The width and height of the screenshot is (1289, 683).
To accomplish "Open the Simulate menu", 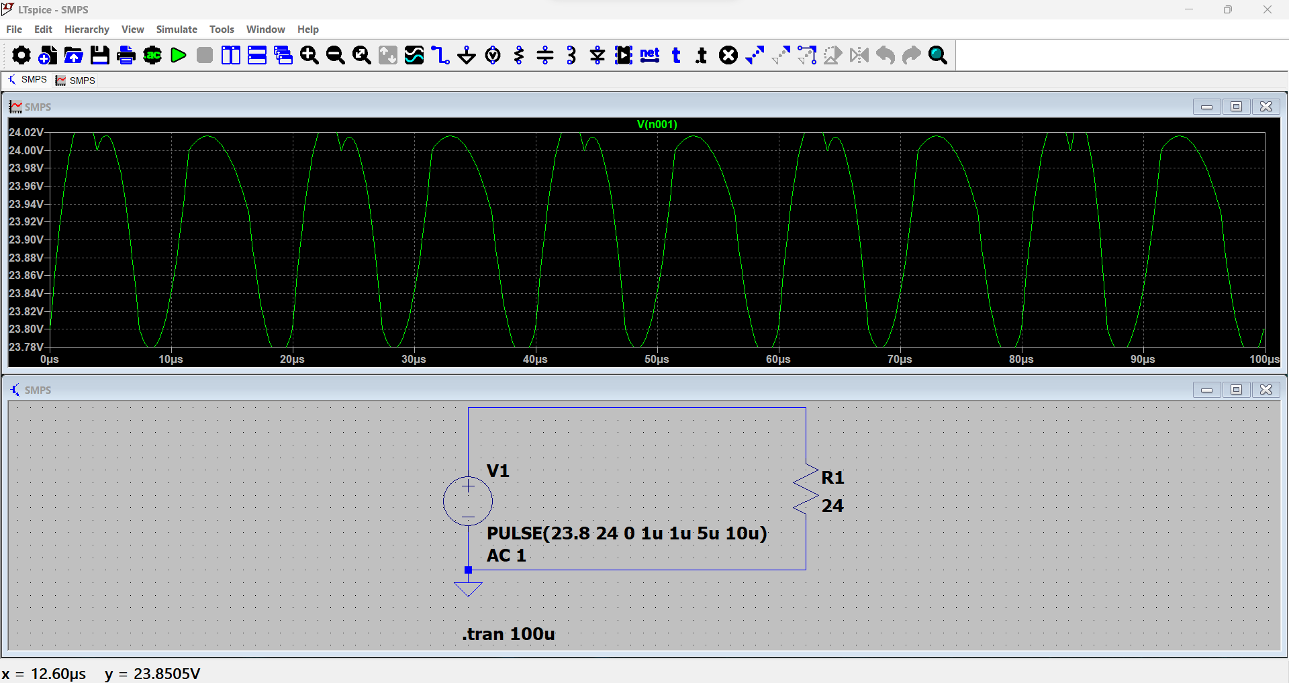I will pyautogui.click(x=177, y=30).
